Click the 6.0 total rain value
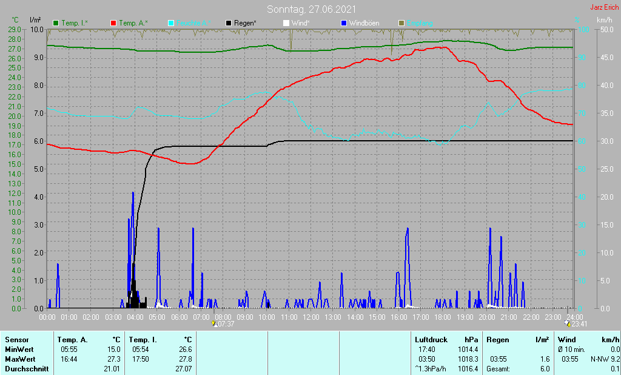Image resolution: width=621 pixels, height=375 pixels. click(545, 369)
